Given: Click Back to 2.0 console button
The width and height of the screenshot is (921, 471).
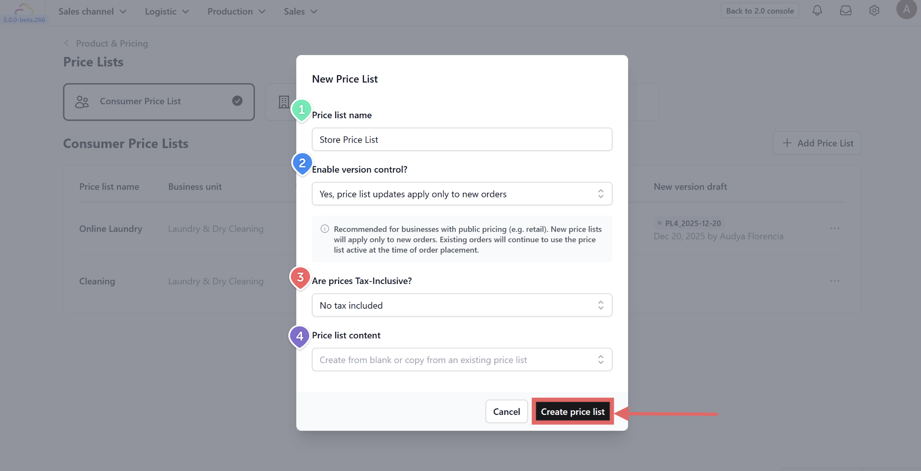Looking at the screenshot, I should [759, 11].
